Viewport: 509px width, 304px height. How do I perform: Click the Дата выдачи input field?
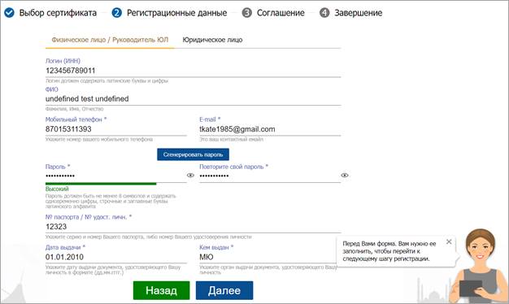tap(116, 258)
